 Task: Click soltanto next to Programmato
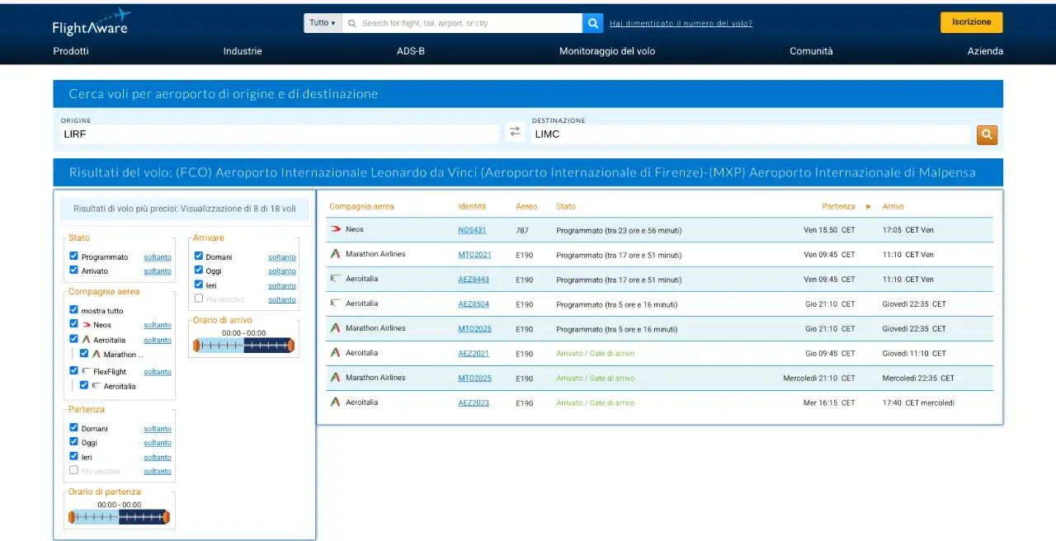158,257
